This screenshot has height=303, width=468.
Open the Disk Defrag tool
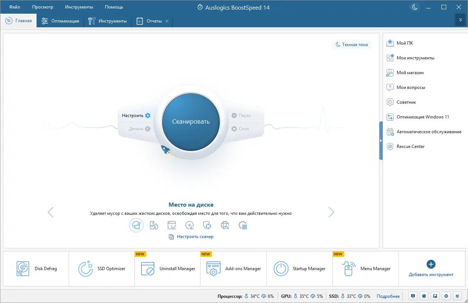[x=36, y=269]
